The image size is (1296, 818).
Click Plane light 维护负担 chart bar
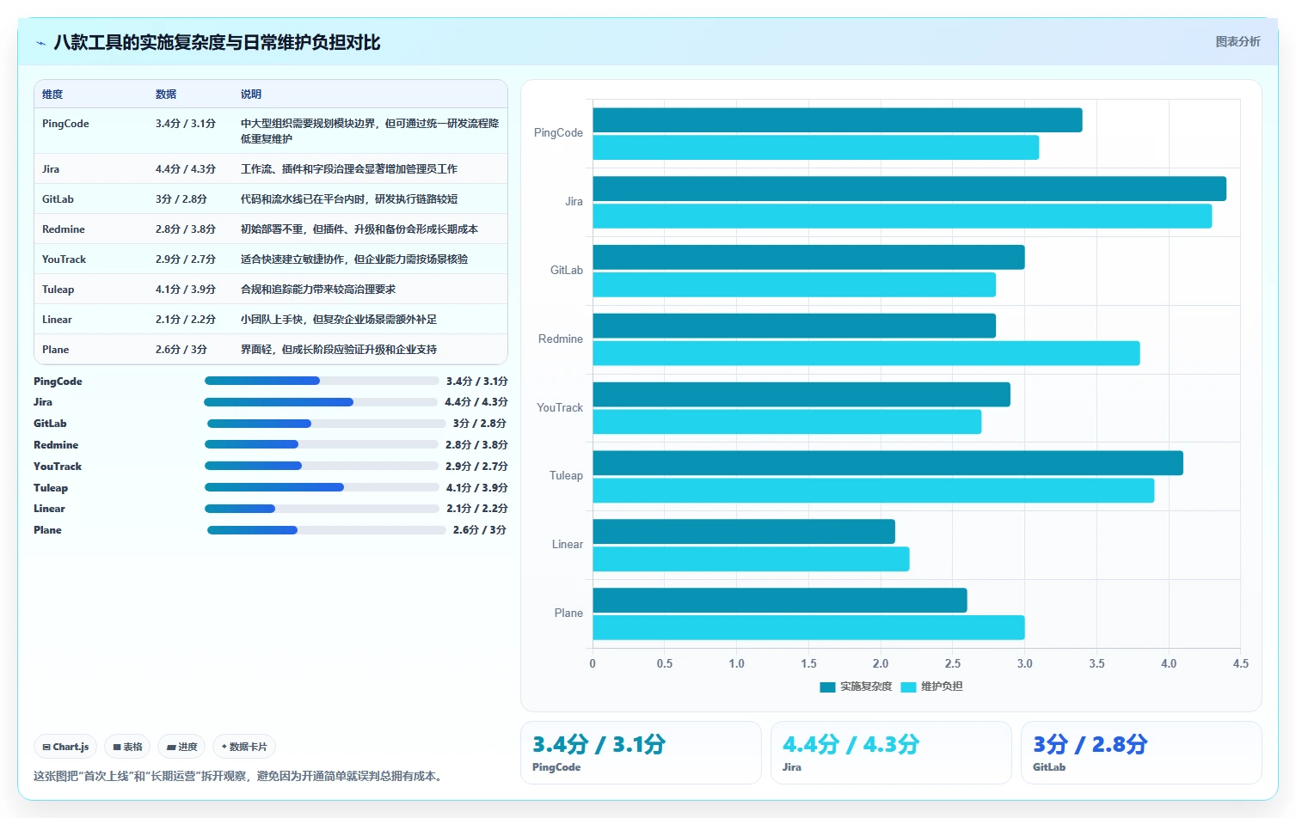(x=809, y=627)
